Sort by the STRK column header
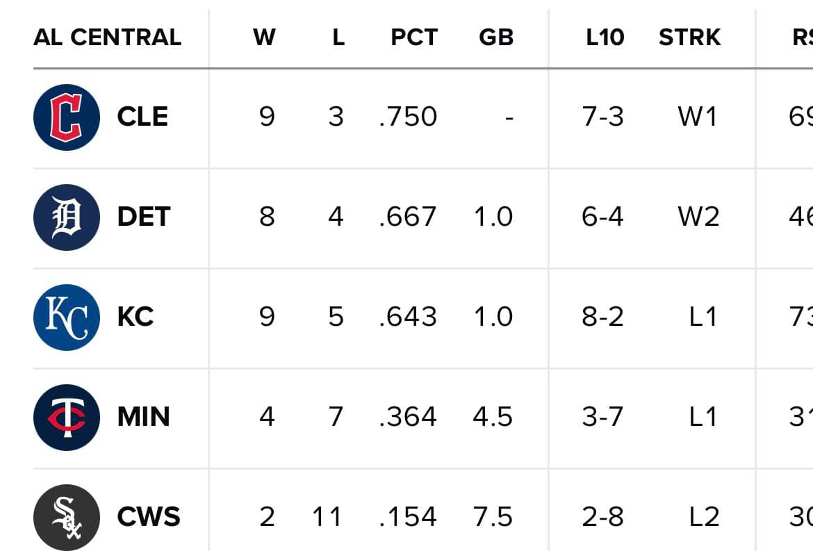813x551 pixels. pos(689,37)
